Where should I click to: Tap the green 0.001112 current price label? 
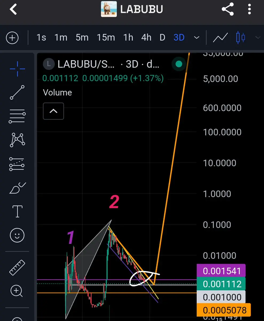click(221, 284)
